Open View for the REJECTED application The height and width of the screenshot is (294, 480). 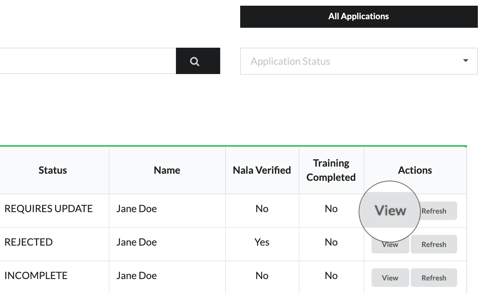(390, 245)
